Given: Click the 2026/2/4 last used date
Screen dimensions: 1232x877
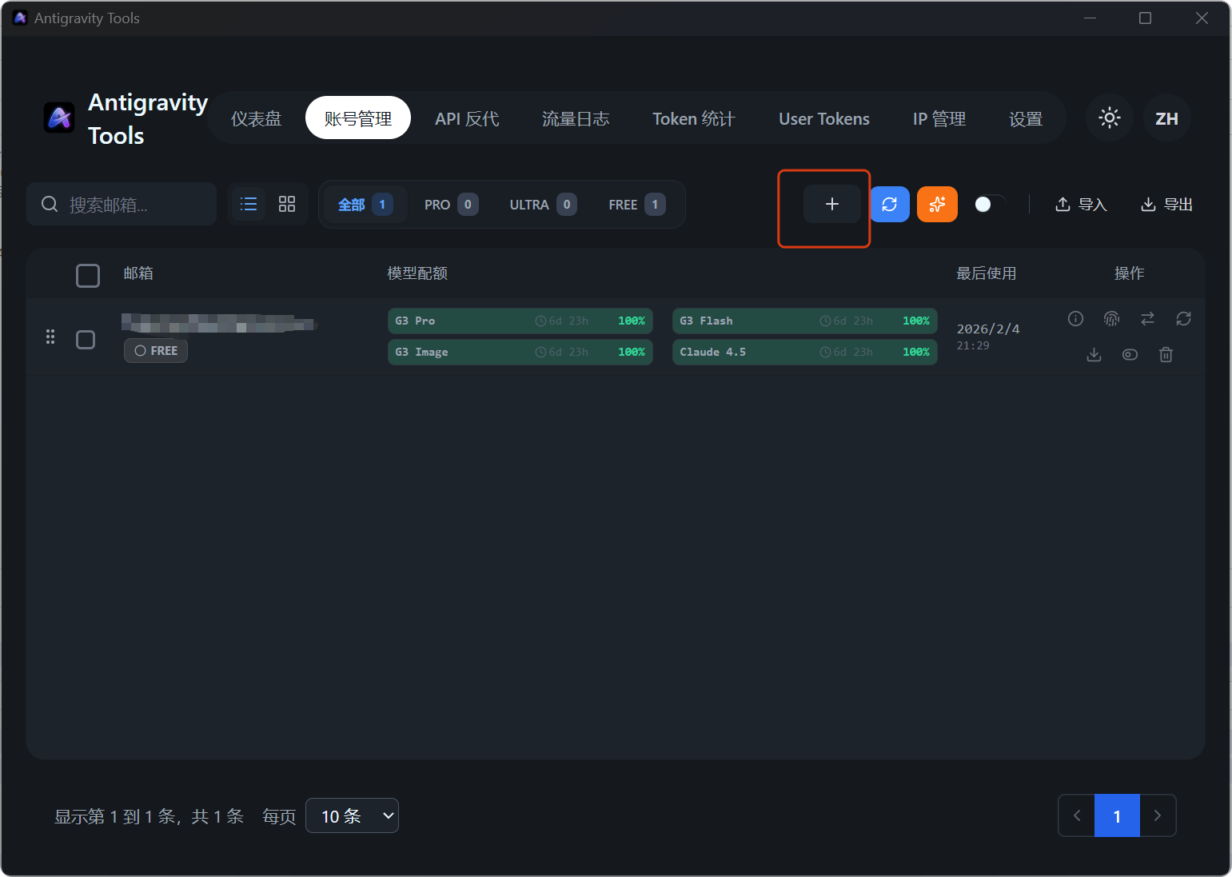Looking at the screenshot, I should tap(988, 329).
